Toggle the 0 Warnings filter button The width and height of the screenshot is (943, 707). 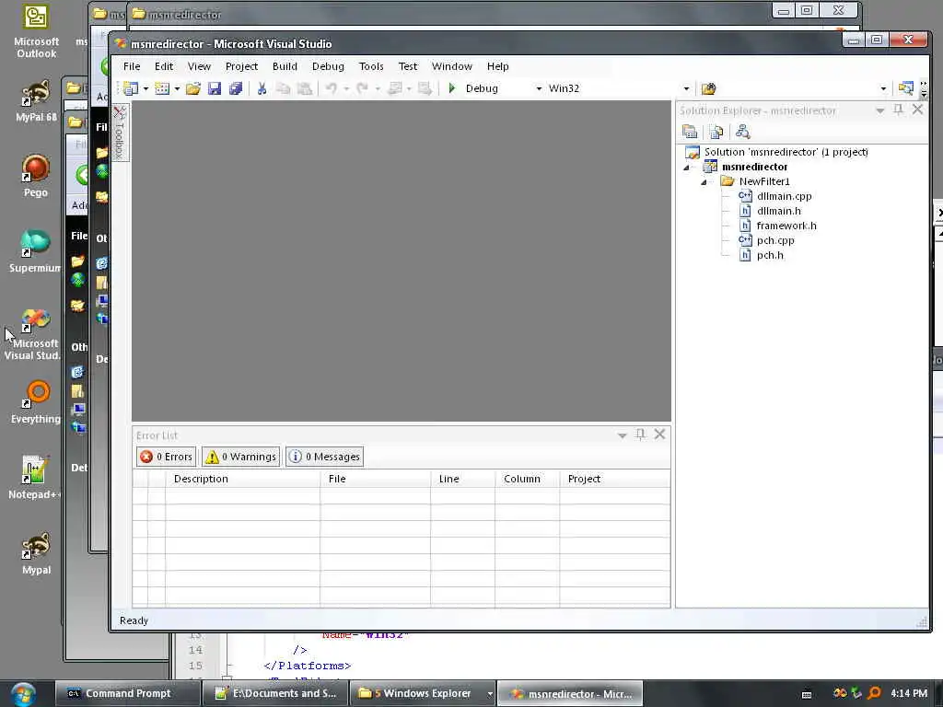(x=240, y=457)
